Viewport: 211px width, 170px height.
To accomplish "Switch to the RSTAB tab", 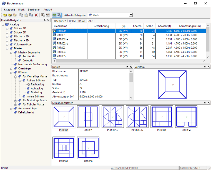I will 82,21.
